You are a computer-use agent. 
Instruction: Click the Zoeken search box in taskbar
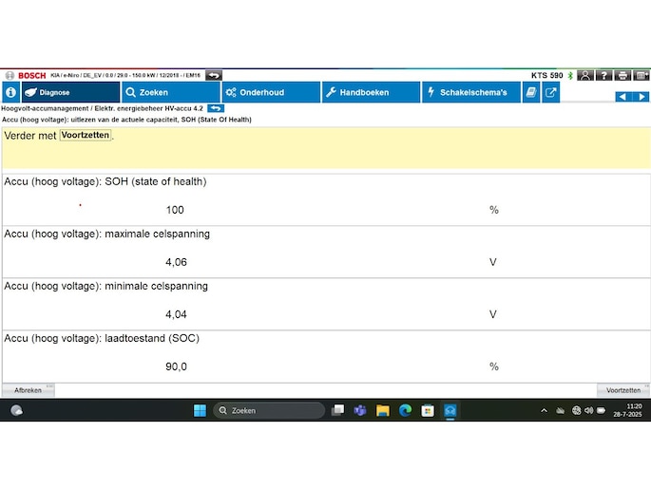point(266,410)
